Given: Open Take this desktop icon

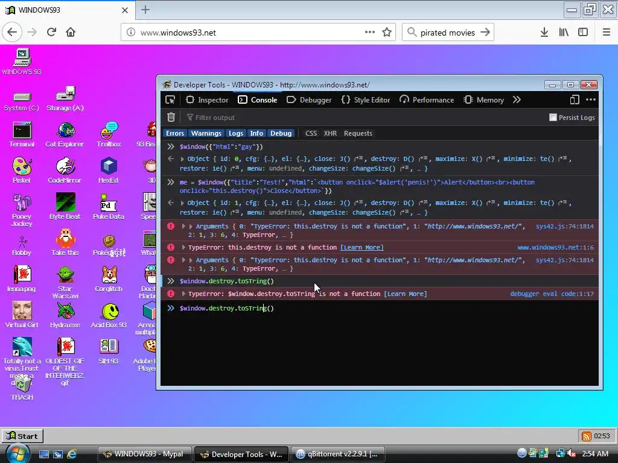Looking at the screenshot, I should (65, 243).
